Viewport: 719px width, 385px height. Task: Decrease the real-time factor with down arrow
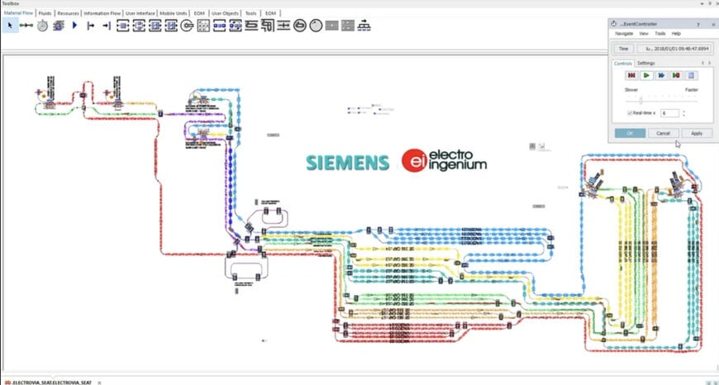pos(683,115)
